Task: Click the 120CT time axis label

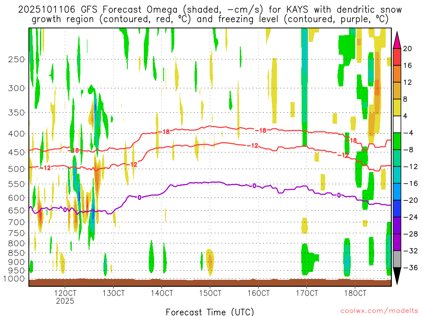Action: [x=65, y=293]
